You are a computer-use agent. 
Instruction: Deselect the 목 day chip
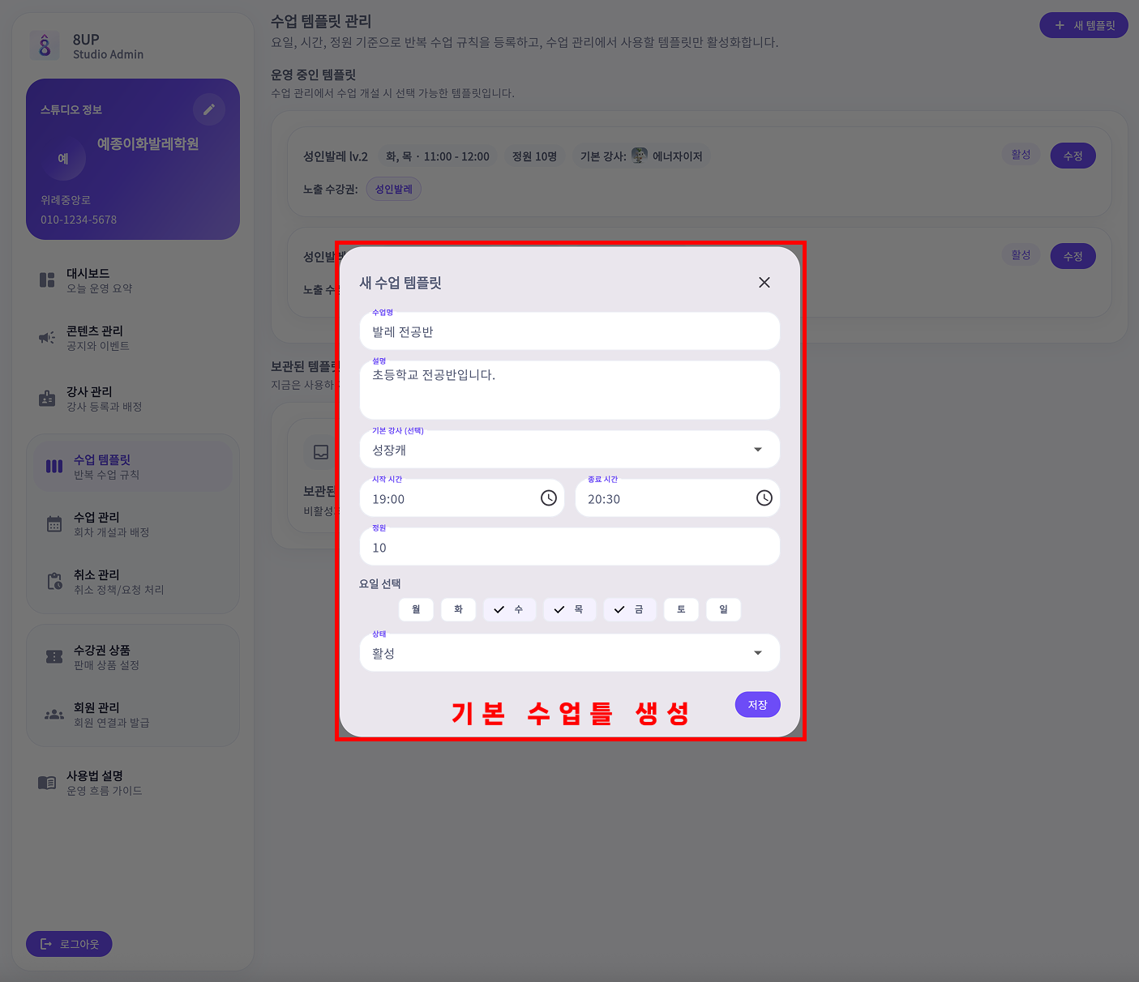coord(569,609)
